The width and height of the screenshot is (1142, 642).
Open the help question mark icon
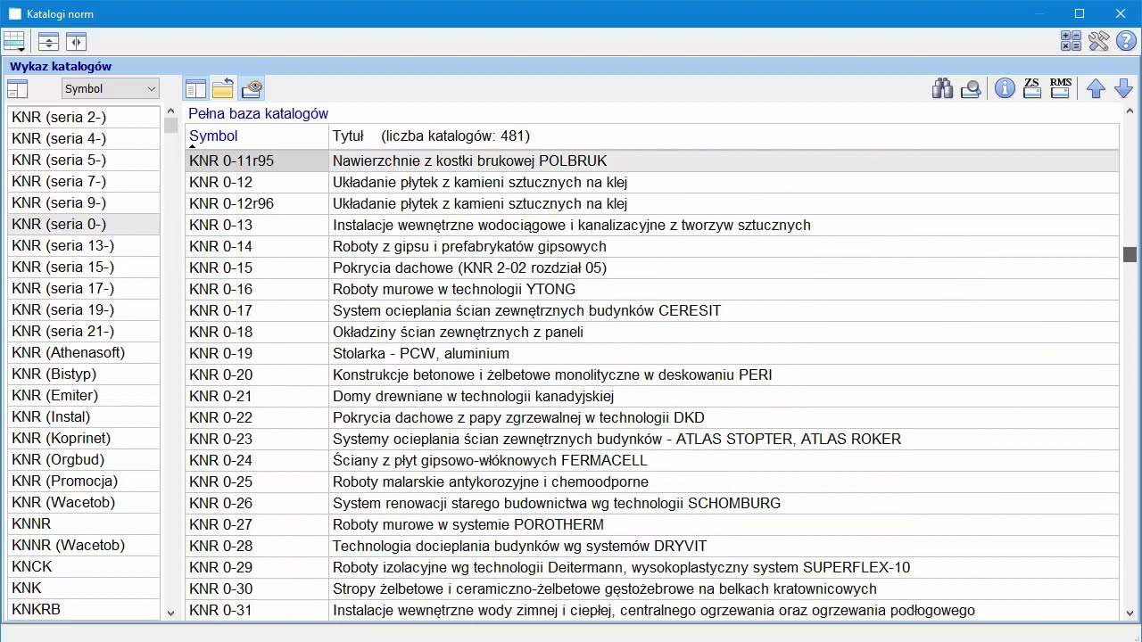[1126, 41]
